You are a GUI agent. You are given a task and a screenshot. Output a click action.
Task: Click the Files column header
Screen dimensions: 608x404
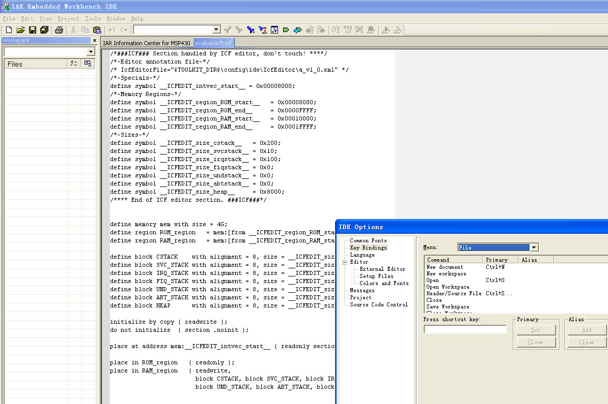tap(36, 64)
